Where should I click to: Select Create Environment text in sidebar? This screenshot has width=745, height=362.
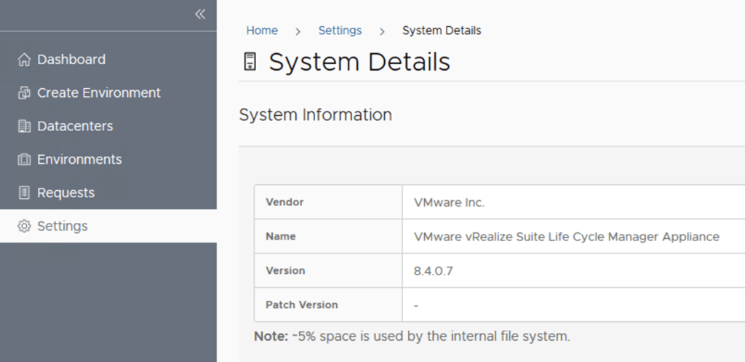[x=99, y=93]
